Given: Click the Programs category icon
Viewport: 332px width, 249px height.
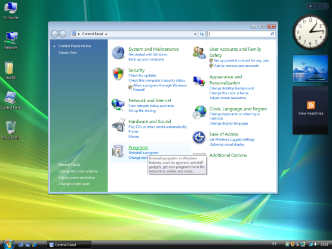Looking at the screenshot, I should click(x=118, y=151).
